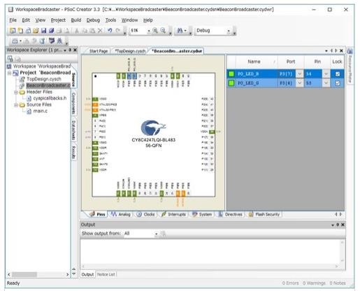Close the Workspace Explorer panel
Image resolution: width=360 pixels, height=291 pixels.
point(75,50)
